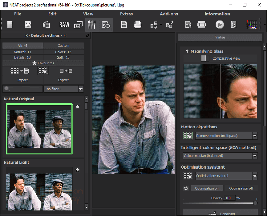Select the Details: 10 category
The width and height of the screenshot is (267, 216).
23,57
